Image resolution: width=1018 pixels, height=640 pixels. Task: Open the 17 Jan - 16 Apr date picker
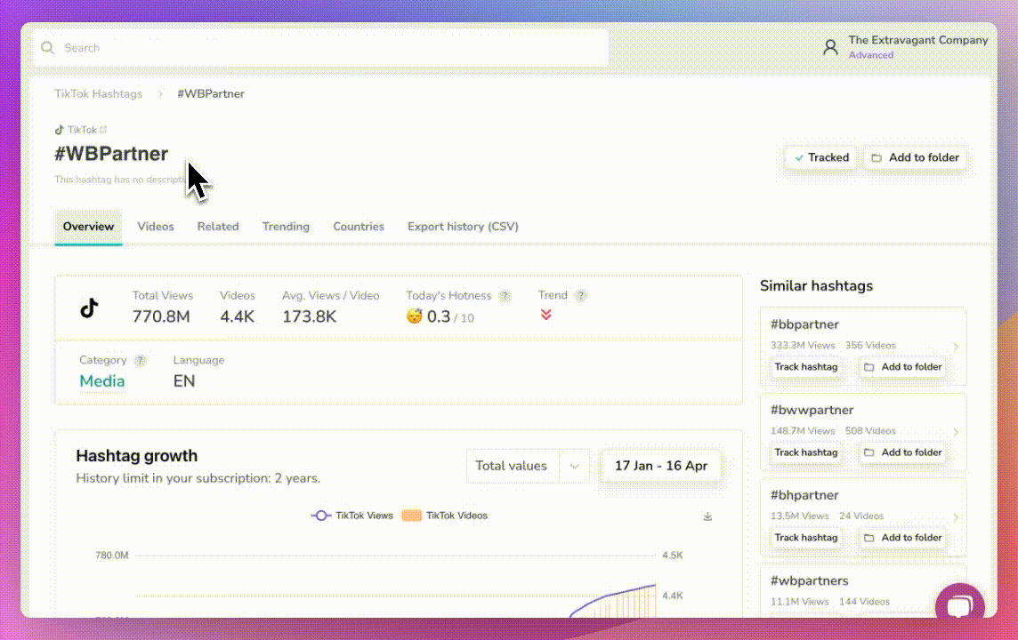point(661,466)
